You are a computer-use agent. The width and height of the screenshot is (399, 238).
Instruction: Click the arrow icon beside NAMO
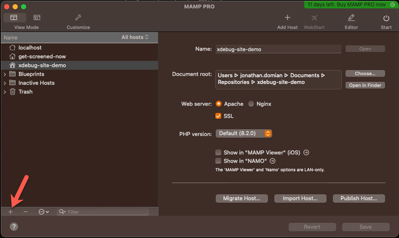click(x=273, y=161)
